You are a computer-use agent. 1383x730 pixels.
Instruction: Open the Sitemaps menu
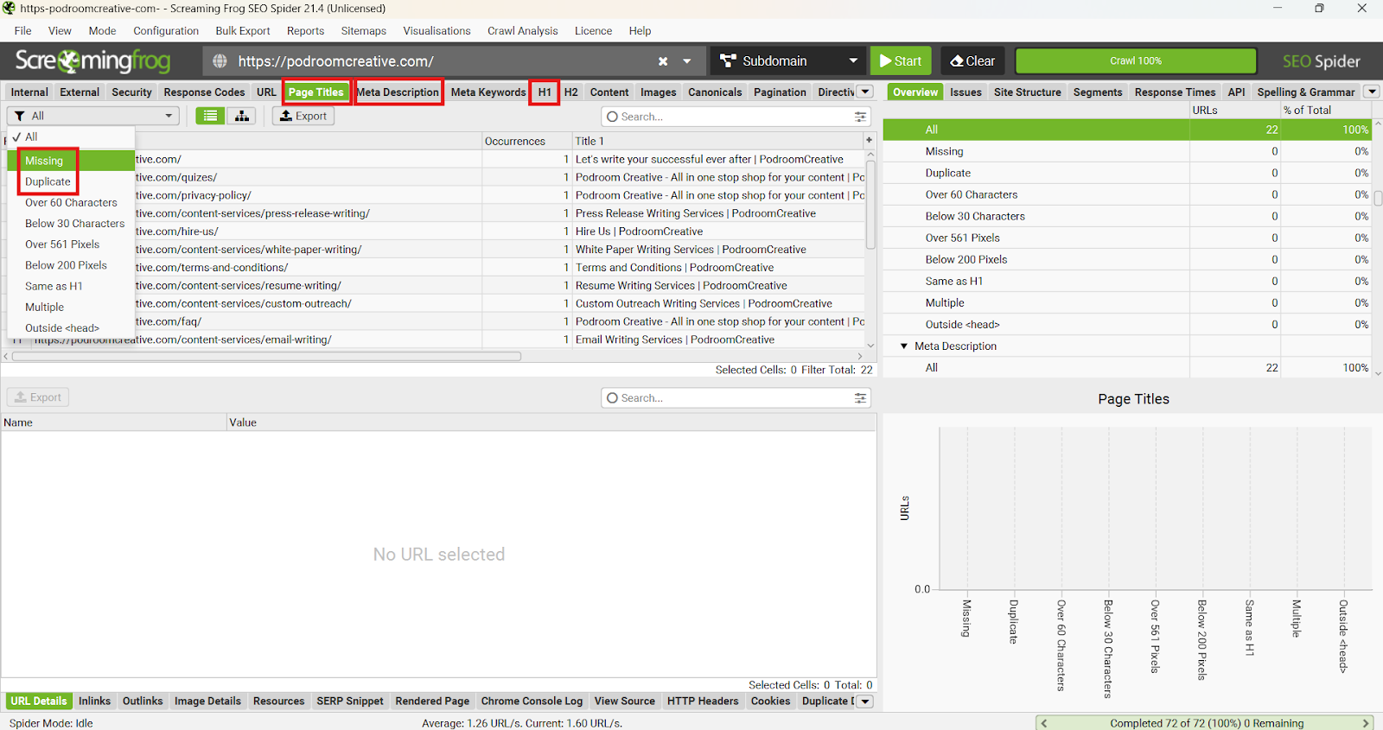click(x=364, y=30)
